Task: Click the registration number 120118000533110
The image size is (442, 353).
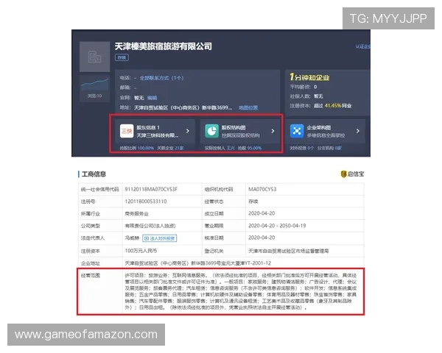Action: pos(146,202)
